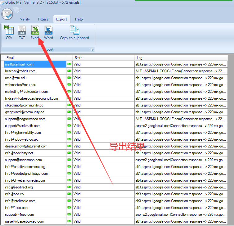
Task: Sort by the State column header
Action: tap(103, 58)
